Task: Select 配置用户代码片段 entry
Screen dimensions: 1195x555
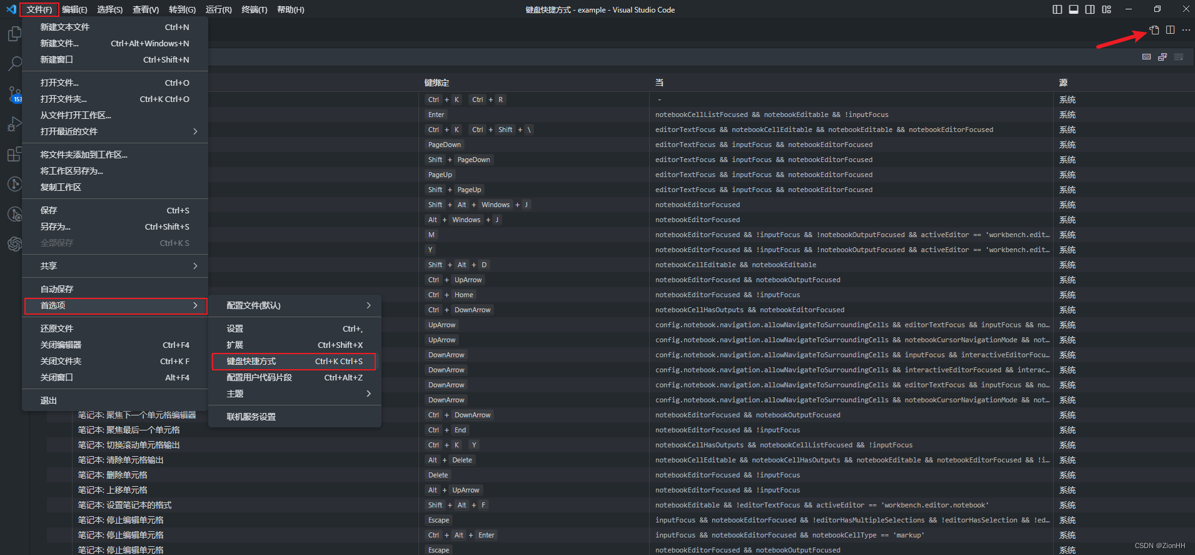Action: [295, 377]
